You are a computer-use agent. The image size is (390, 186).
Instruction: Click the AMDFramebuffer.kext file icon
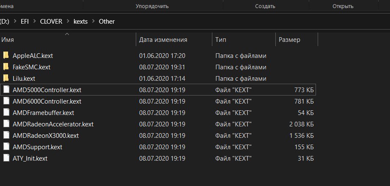[x=6, y=112]
